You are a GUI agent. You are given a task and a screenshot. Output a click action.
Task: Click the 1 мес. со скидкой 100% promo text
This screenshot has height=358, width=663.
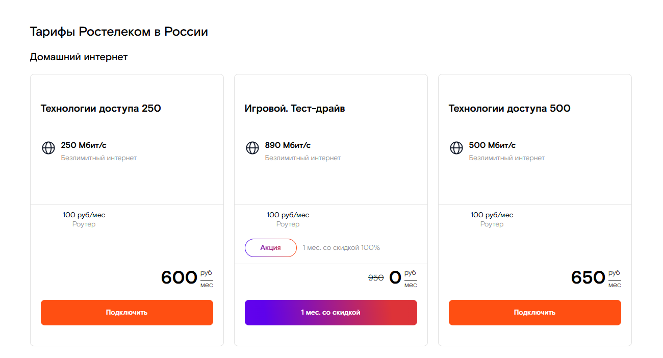pos(341,248)
